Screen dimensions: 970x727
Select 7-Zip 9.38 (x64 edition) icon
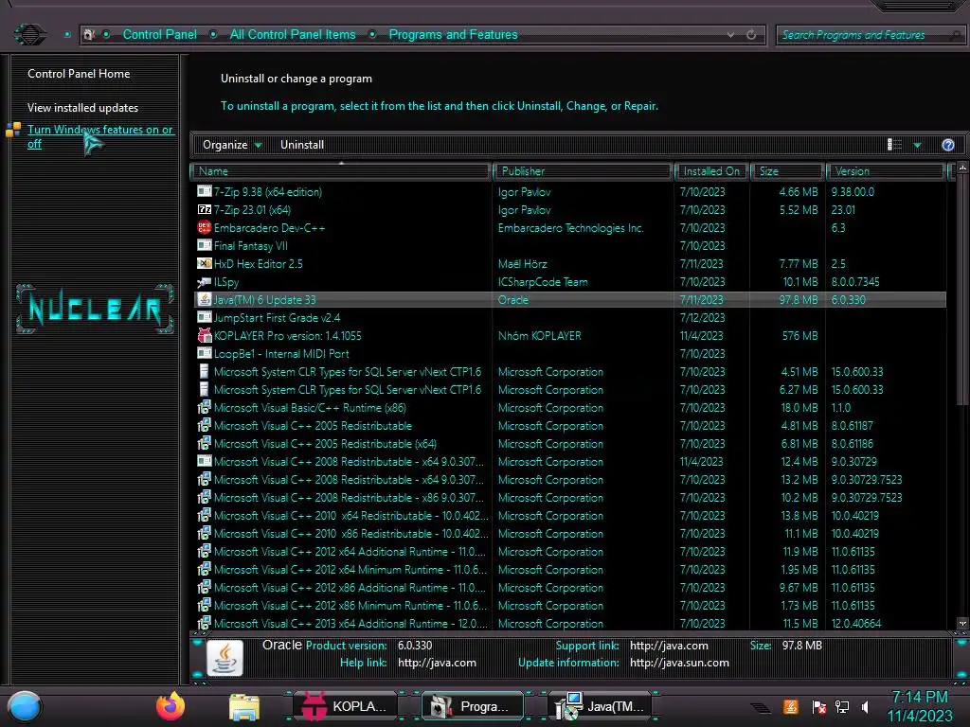point(205,191)
